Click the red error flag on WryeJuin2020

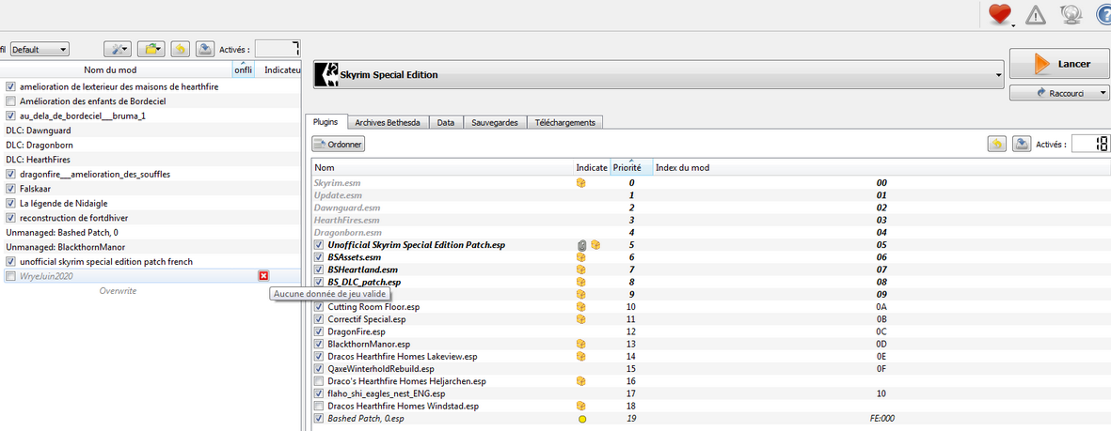[263, 276]
